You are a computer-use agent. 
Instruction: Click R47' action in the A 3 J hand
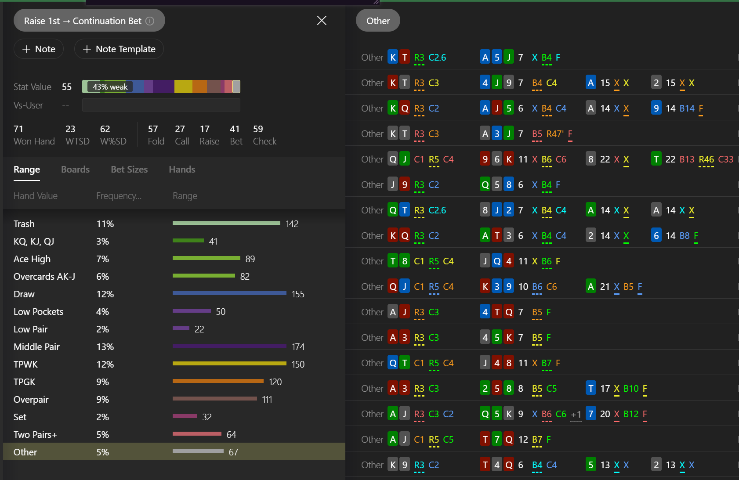(555, 134)
